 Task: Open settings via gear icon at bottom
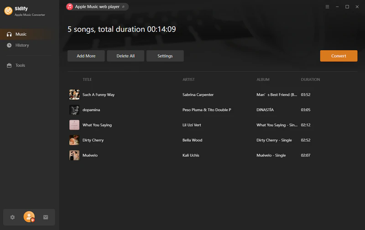[x=13, y=217]
